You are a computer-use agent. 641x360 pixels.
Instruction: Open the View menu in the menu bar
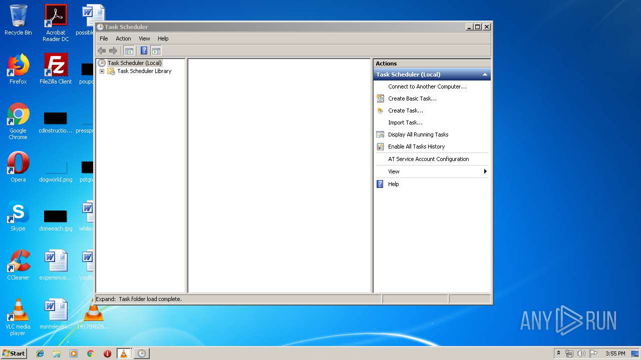(144, 38)
